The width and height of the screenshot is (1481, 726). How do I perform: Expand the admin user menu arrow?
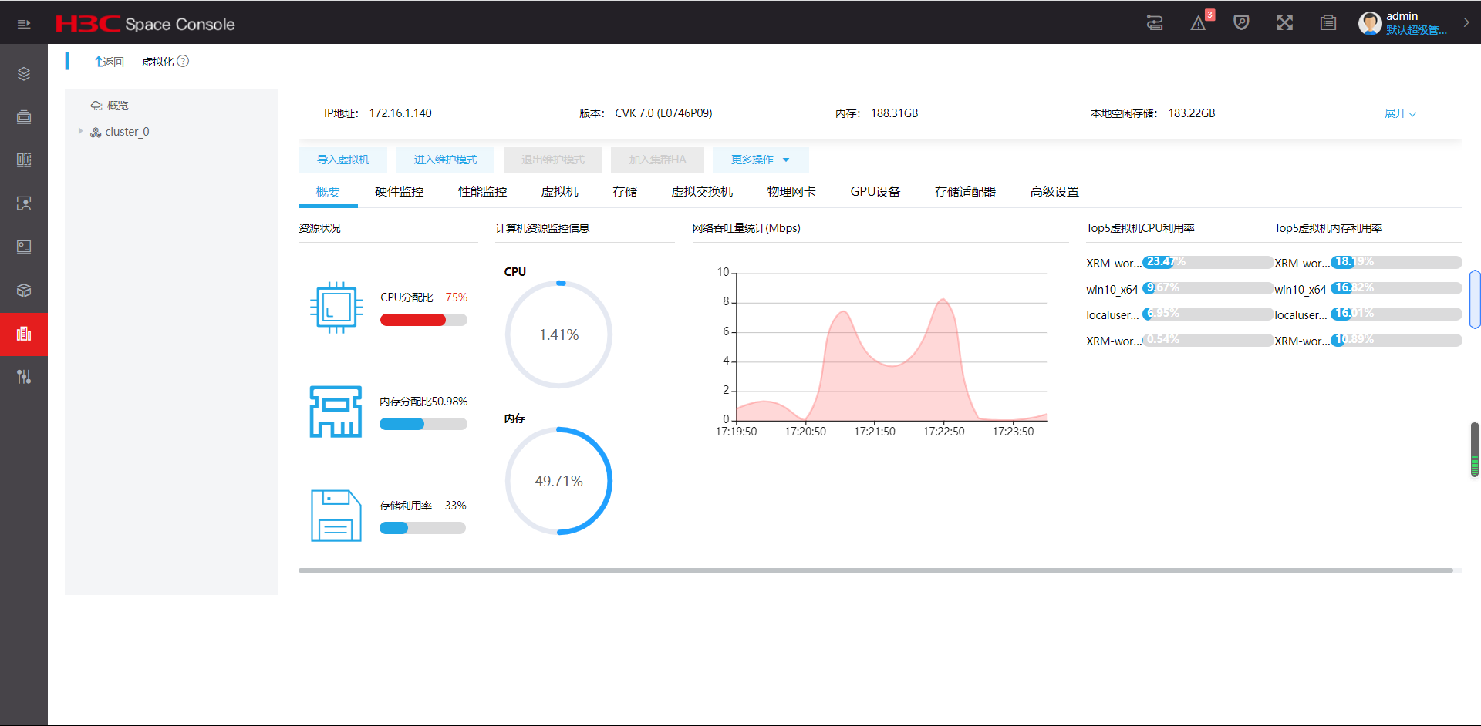click(x=1466, y=23)
